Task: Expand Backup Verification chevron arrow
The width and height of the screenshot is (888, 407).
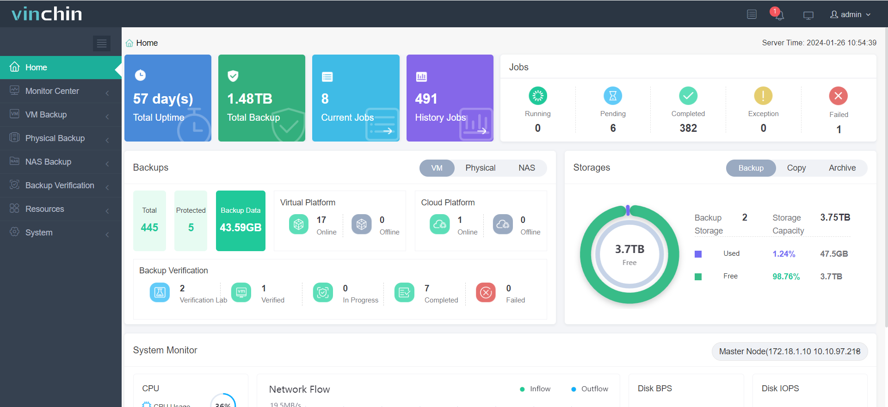Action: [x=107, y=187]
